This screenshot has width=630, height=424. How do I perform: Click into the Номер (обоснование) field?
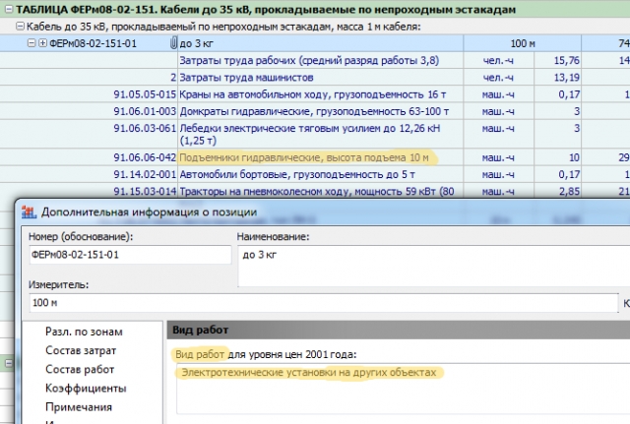130,255
